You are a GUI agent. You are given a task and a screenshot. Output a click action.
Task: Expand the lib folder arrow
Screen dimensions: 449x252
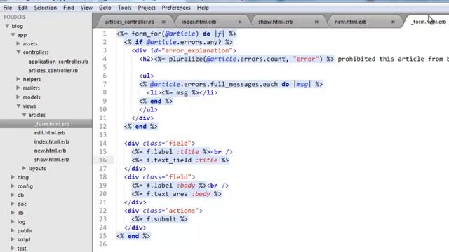pyautogui.click(x=13, y=213)
